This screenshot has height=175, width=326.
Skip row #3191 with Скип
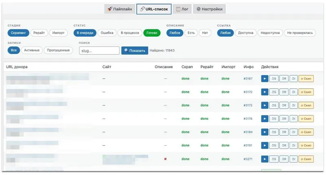pos(306,145)
